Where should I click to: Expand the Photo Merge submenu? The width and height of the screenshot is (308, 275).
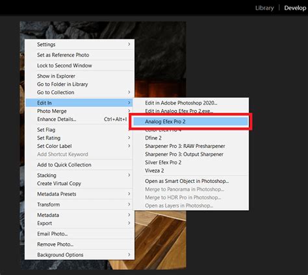coord(79,111)
